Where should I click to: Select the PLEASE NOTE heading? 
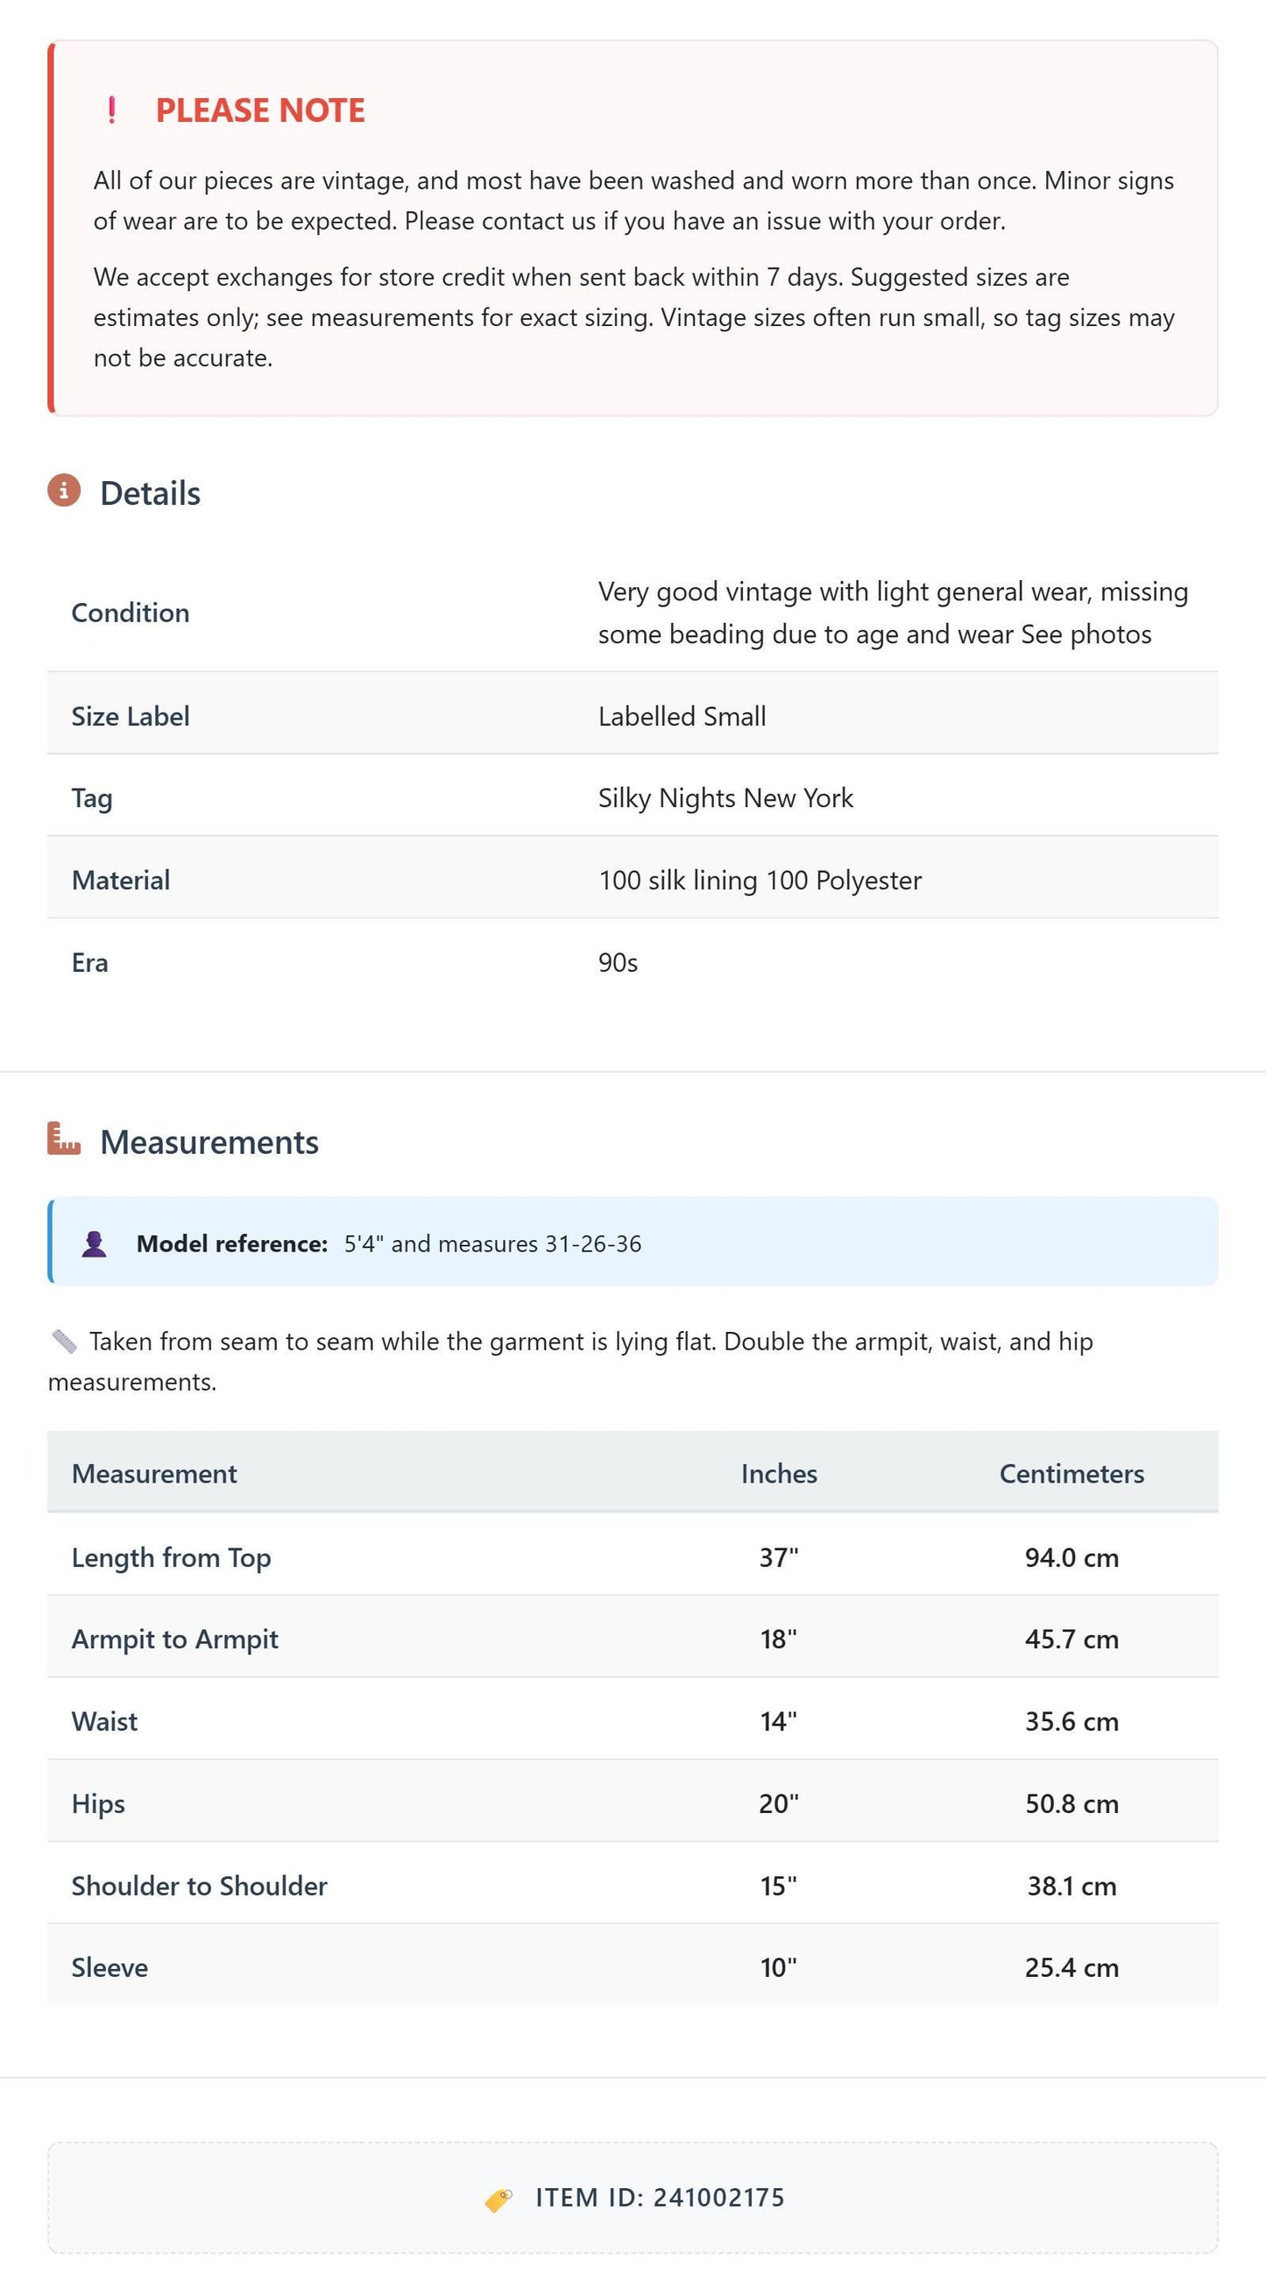click(260, 110)
